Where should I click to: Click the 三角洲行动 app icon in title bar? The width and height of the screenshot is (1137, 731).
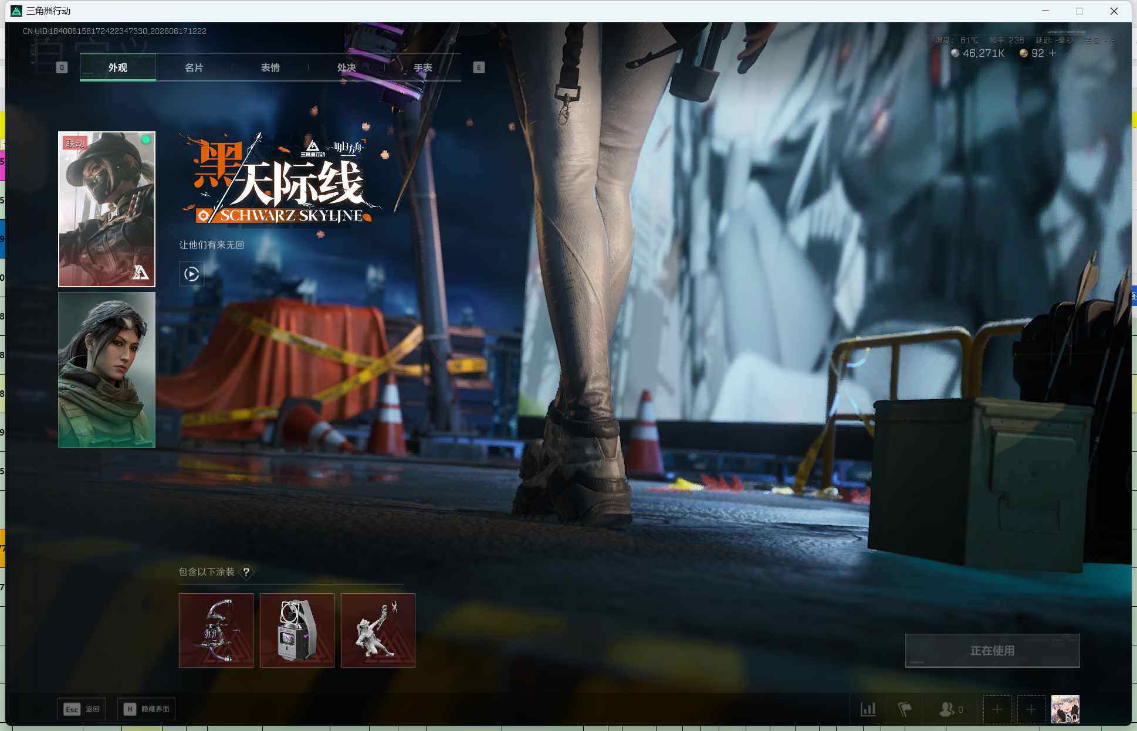pyautogui.click(x=16, y=11)
